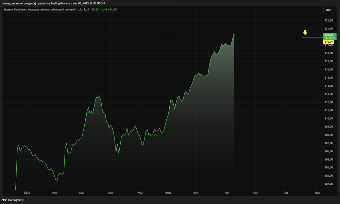340x204 pixels.
Task: Click the 116,00 price axis label
Action: point(329,69)
